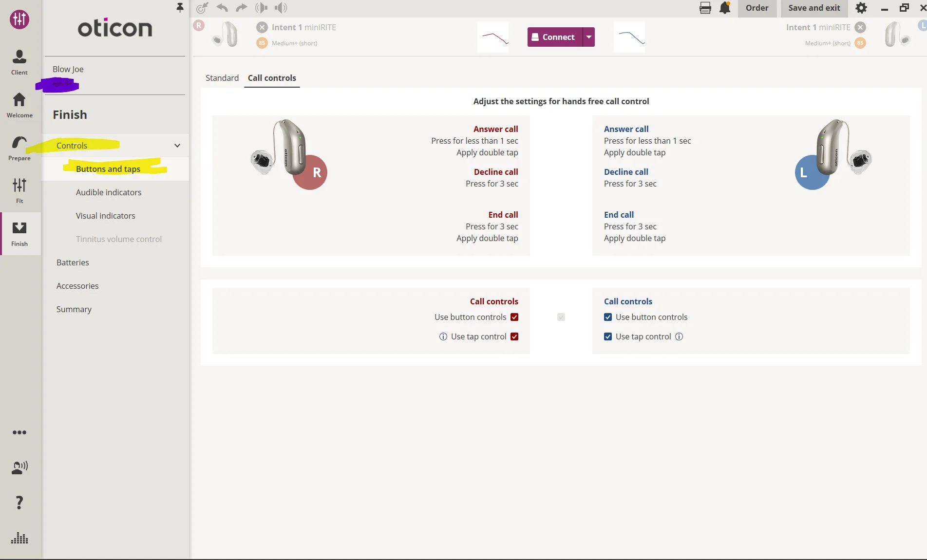Image resolution: width=927 pixels, height=560 pixels.
Task: Click the redo arrow in toolbar
Action: 242,7
